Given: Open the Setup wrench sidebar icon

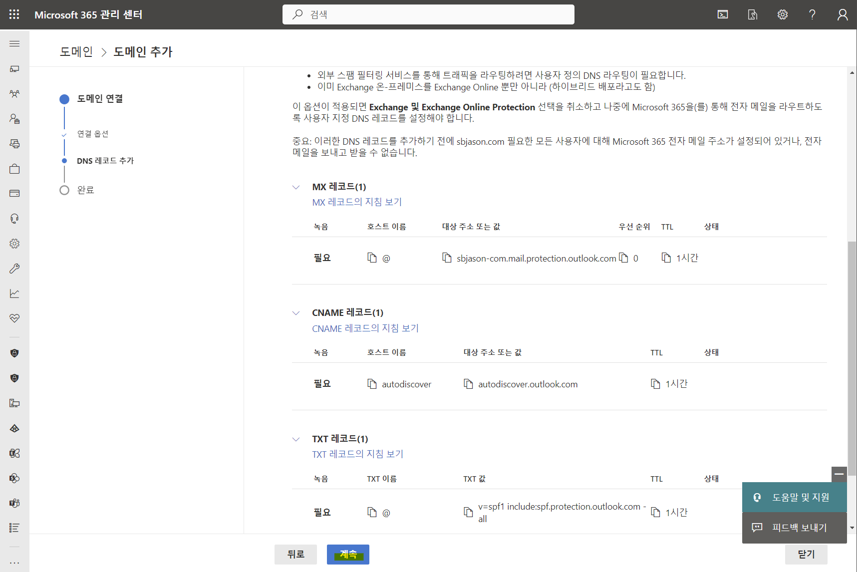Looking at the screenshot, I should coord(14,269).
